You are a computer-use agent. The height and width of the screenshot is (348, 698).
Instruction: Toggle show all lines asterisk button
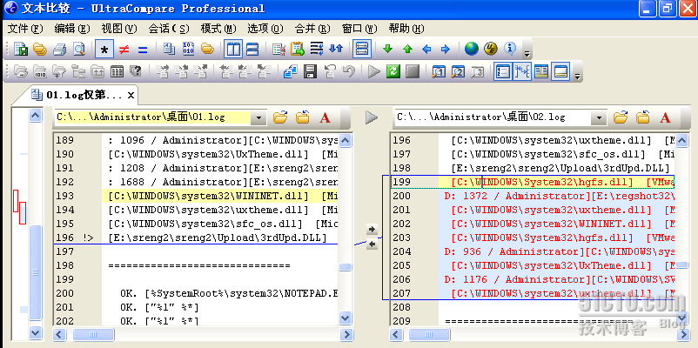click(104, 49)
